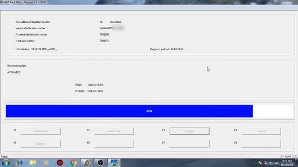Select the hardware number value

tap(104, 41)
